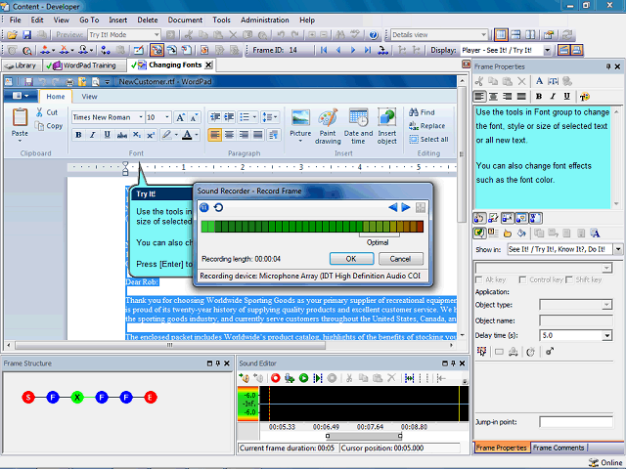This screenshot has width=626, height=469.
Task: Pause recording in Sound Recorder dialog
Action: pyautogui.click(x=204, y=207)
